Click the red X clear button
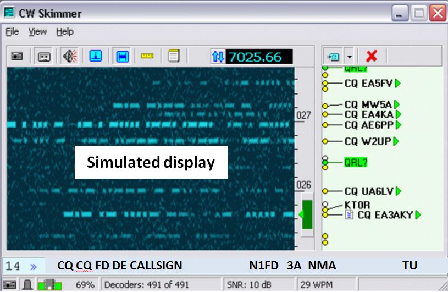Screen dimensions: 448x292 click(372, 56)
